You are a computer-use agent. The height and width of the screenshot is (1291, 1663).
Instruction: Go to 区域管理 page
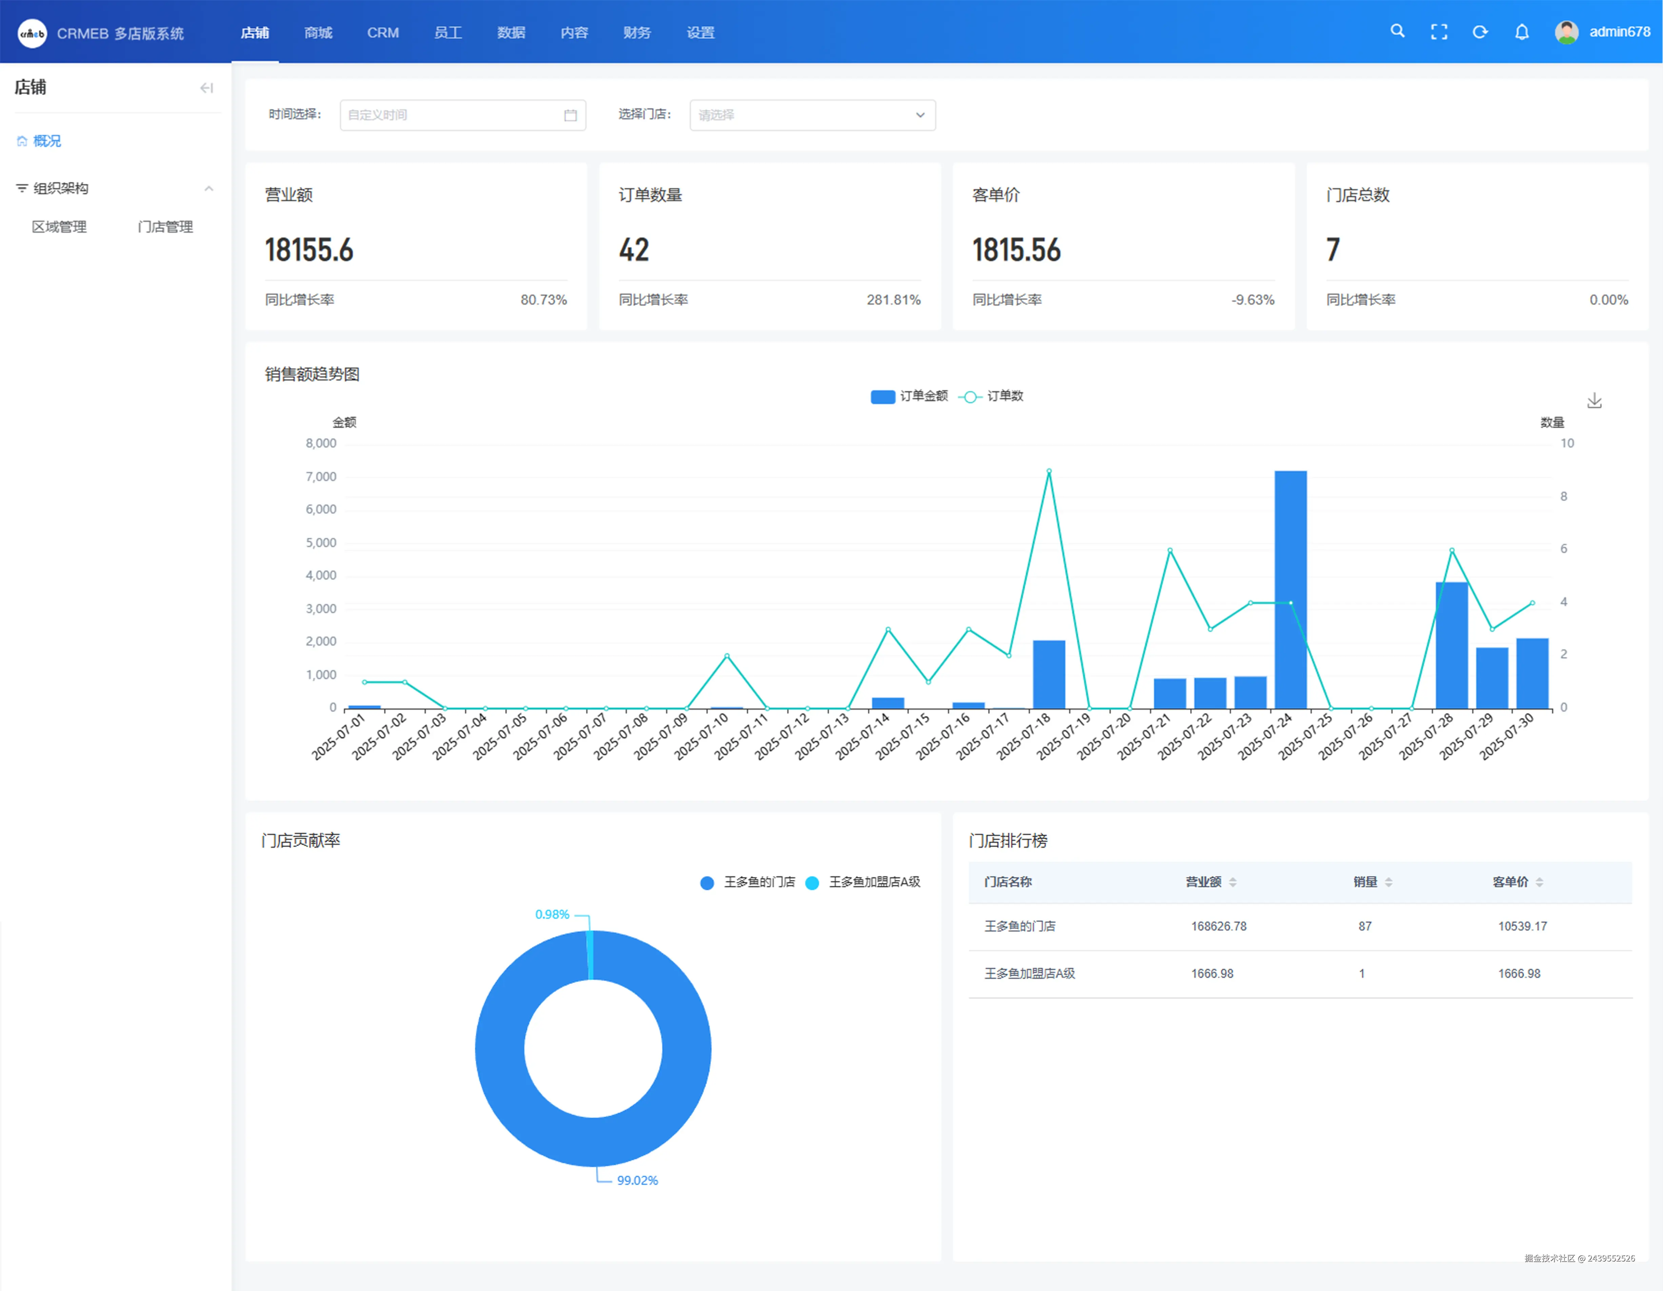pyautogui.click(x=59, y=227)
